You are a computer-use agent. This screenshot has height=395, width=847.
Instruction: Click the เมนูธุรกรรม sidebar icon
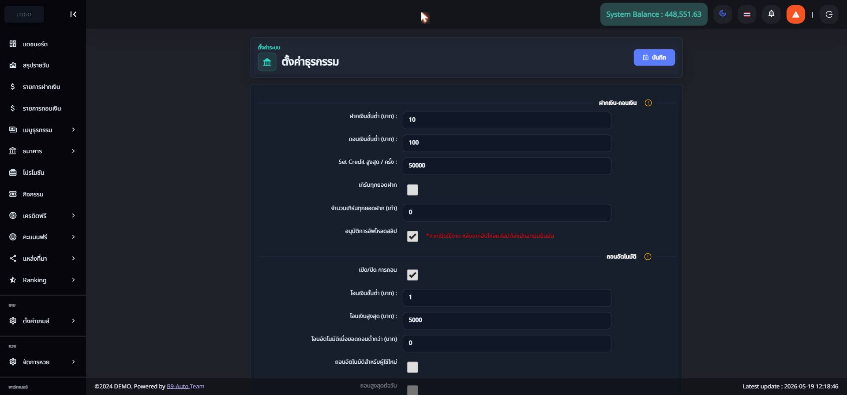point(13,129)
